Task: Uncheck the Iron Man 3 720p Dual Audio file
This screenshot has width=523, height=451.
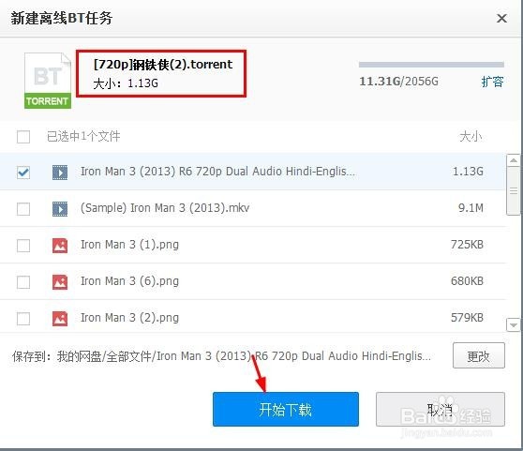Action: click(23, 173)
